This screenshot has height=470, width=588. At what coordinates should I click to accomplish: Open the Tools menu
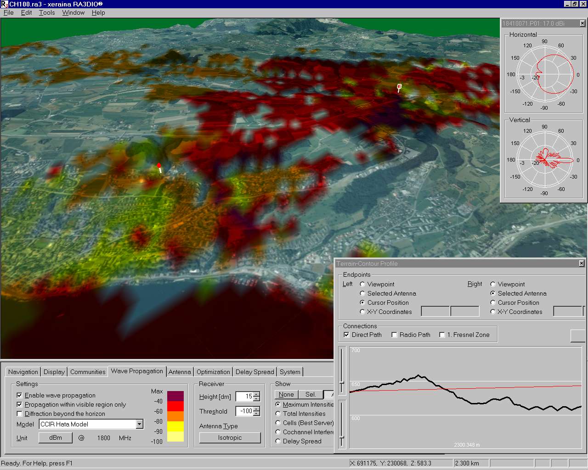[x=47, y=12]
